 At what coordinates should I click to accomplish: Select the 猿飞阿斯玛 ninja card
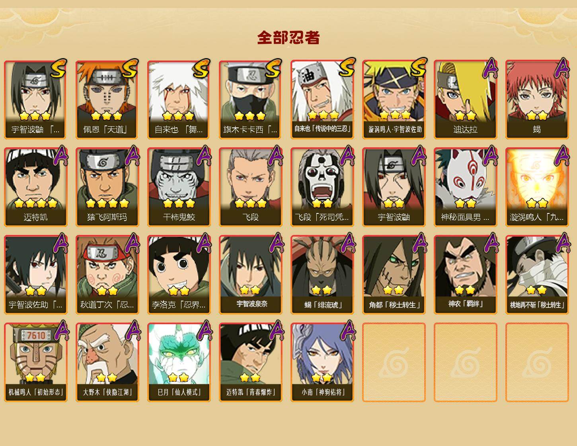pyautogui.click(x=107, y=187)
